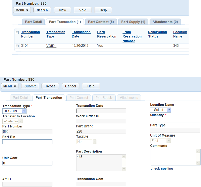The image size is (201, 187).
Task: Tick the select-all checkbox in the table header
Action: [x=17, y=32]
